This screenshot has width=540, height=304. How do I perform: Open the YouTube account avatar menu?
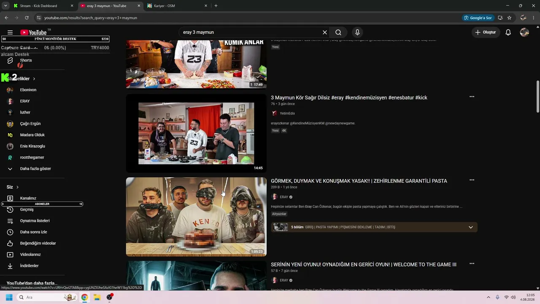524,33
